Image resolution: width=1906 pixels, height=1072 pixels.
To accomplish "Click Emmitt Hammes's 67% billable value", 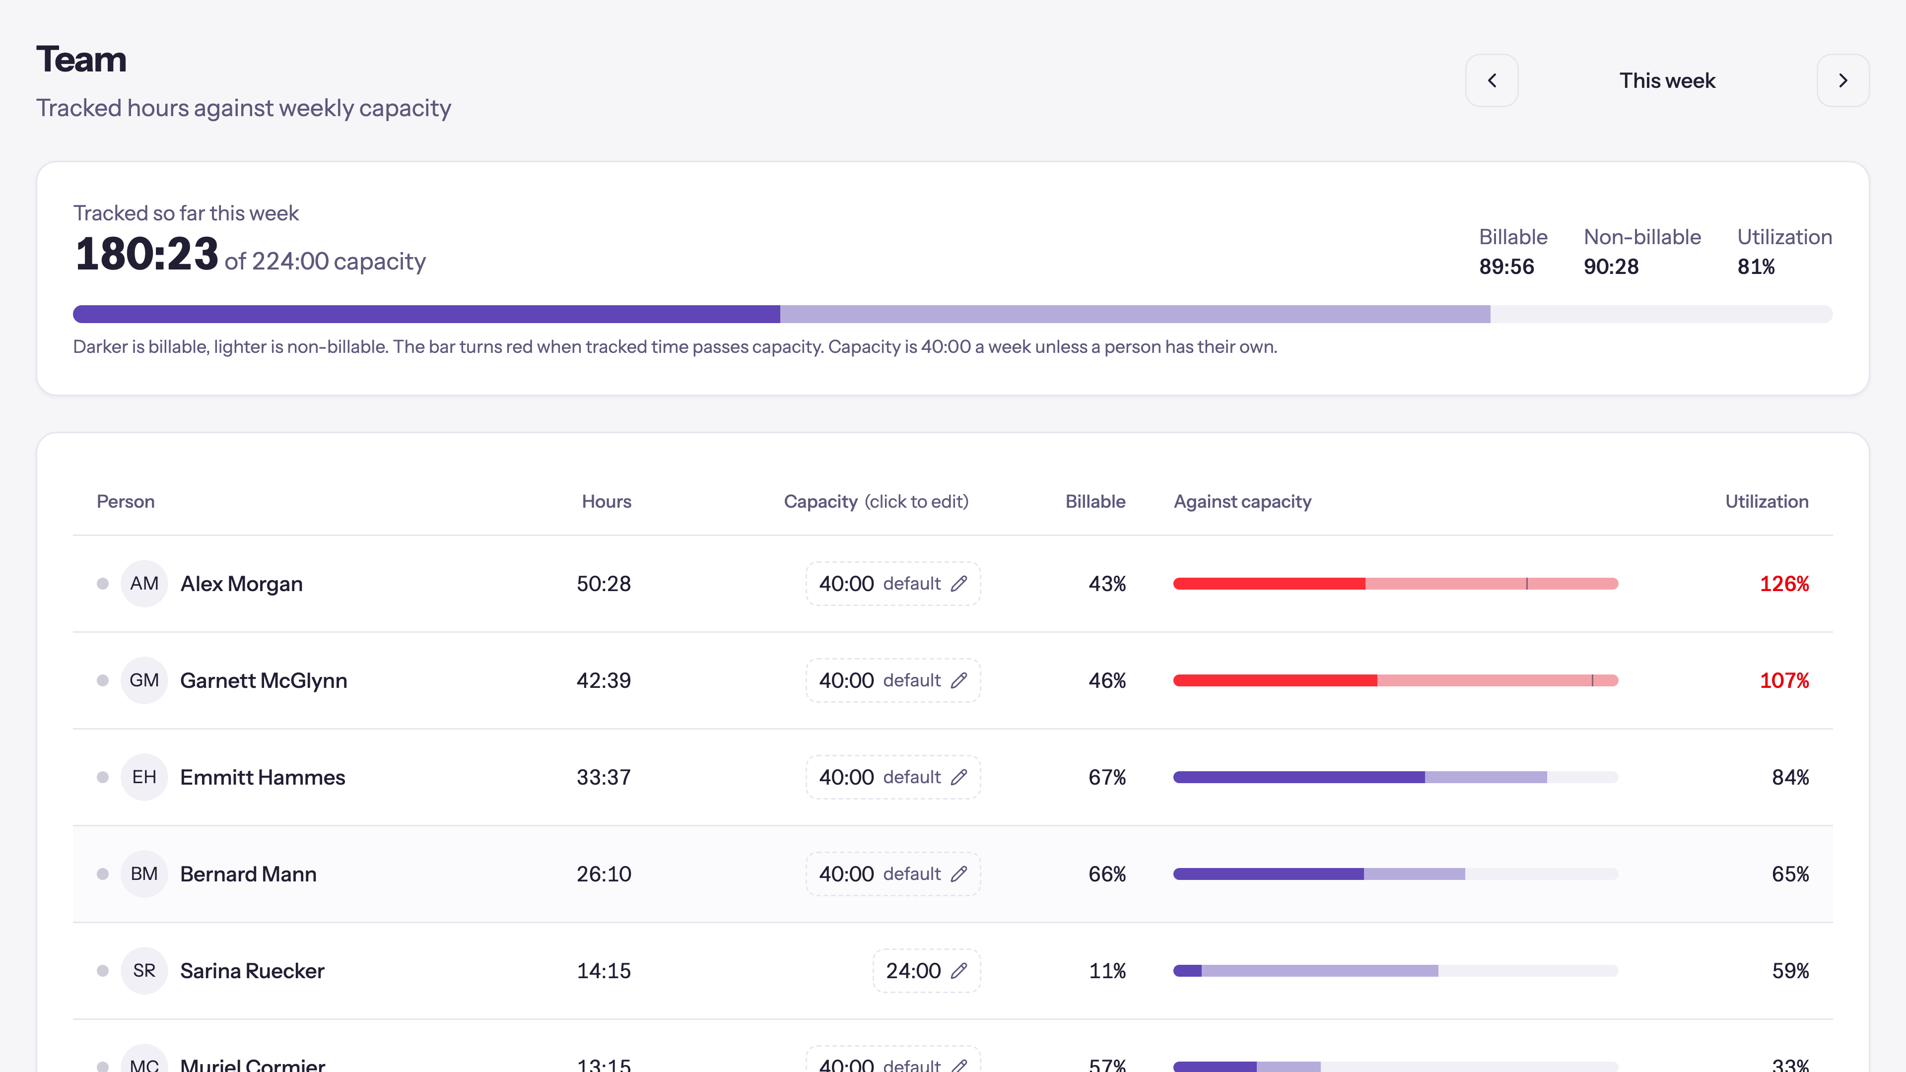I will pyautogui.click(x=1107, y=778).
